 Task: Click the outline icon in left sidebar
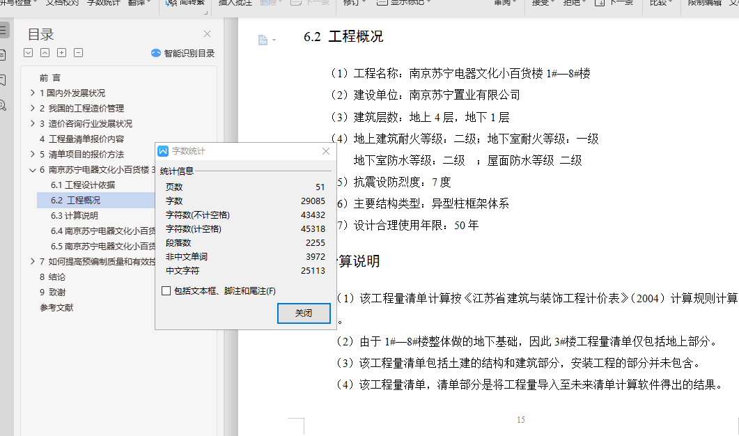(3, 31)
